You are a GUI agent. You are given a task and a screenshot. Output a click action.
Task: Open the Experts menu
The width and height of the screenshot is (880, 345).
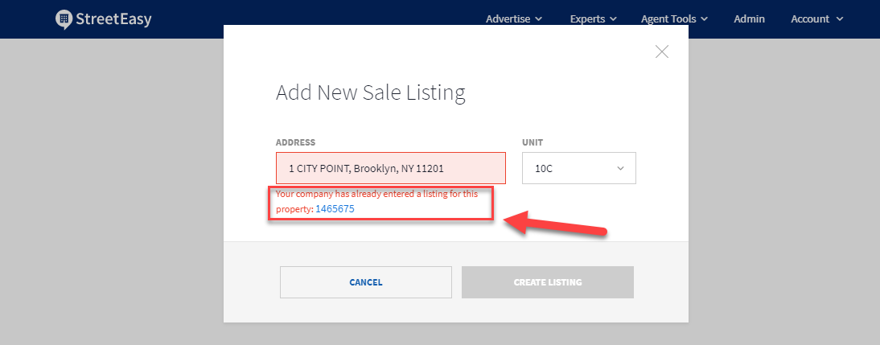[587, 18]
